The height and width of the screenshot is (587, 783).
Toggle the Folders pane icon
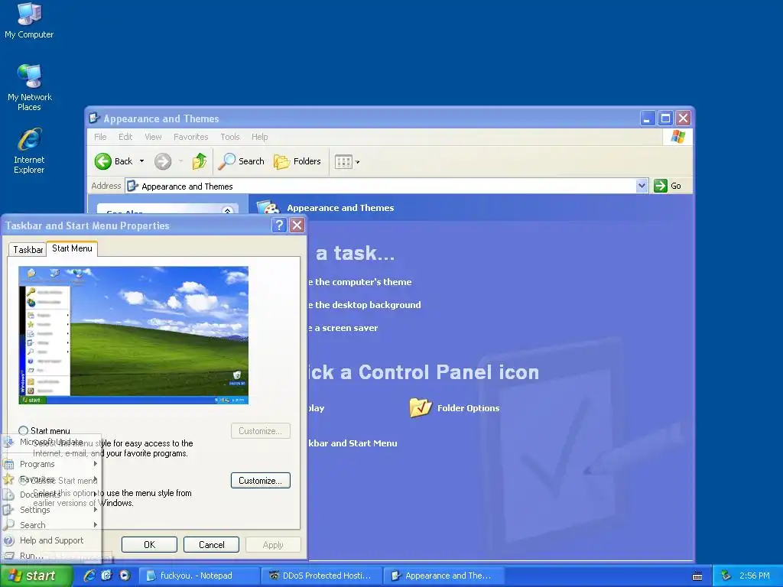(281, 161)
